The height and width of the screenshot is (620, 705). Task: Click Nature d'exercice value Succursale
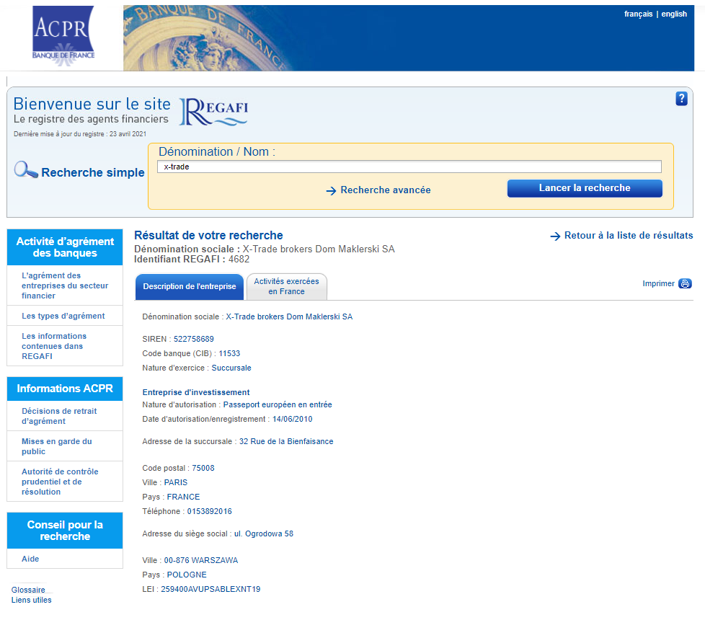(x=231, y=368)
